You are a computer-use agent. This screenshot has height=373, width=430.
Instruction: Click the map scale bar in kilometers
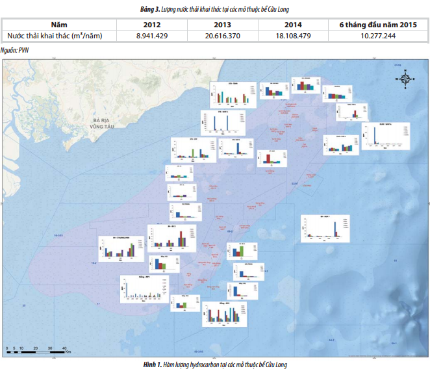36,351
